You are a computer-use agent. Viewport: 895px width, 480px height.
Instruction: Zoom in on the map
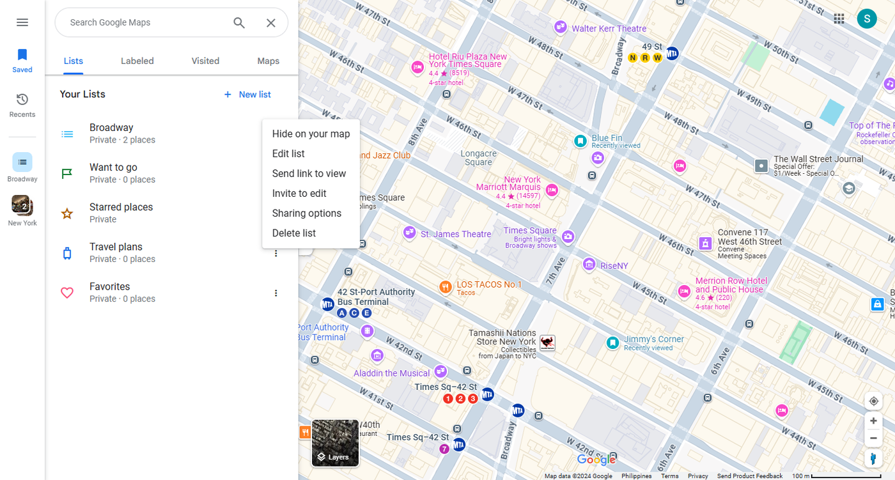tap(873, 421)
